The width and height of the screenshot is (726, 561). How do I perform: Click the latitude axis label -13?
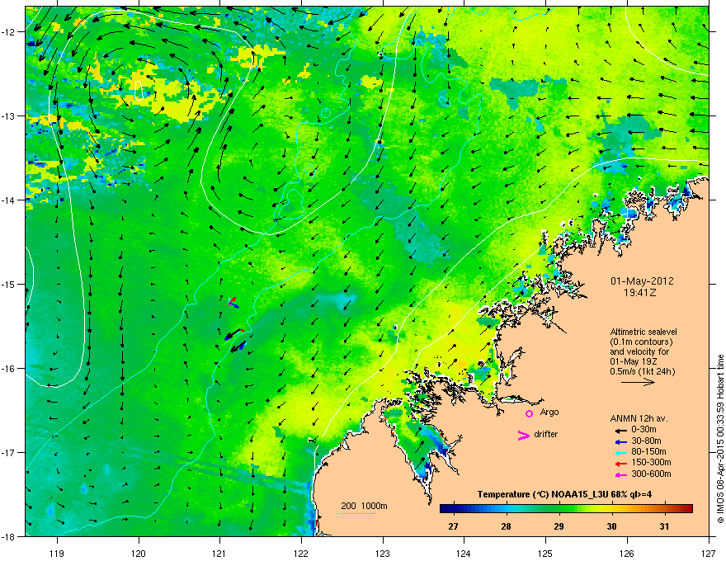[9, 115]
